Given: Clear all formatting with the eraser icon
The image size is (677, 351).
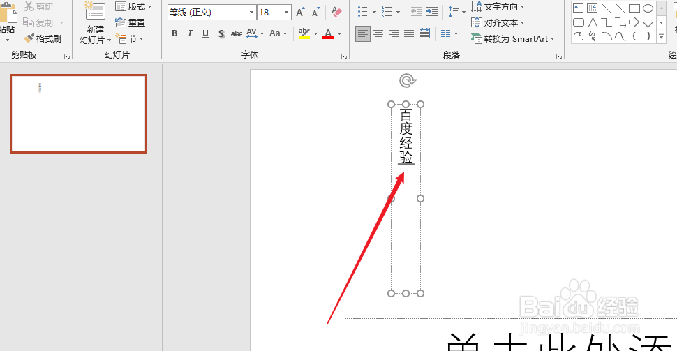Looking at the screenshot, I should pyautogui.click(x=337, y=12).
